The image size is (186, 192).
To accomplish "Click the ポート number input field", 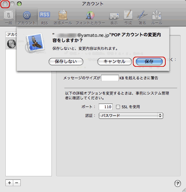I will pyautogui.click(x=106, y=107).
